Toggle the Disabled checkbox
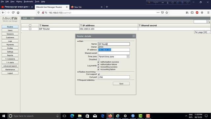 click(x=99, y=59)
